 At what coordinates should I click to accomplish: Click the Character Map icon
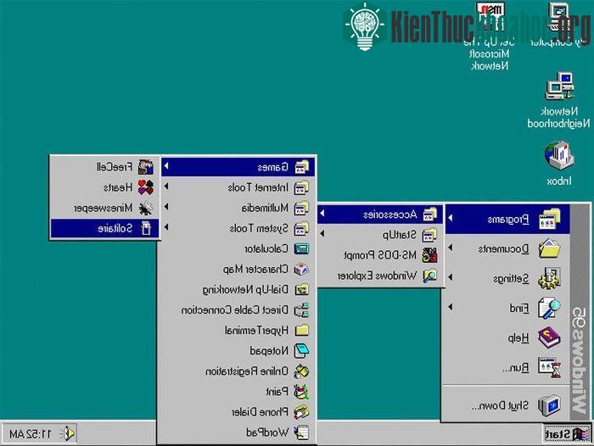point(302,269)
